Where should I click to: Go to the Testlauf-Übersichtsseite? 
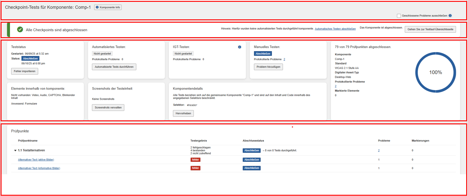[430, 30]
